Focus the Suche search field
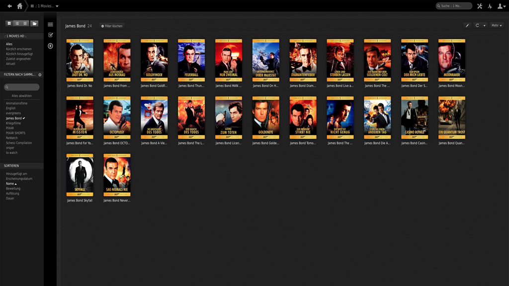 tap(454, 6)
